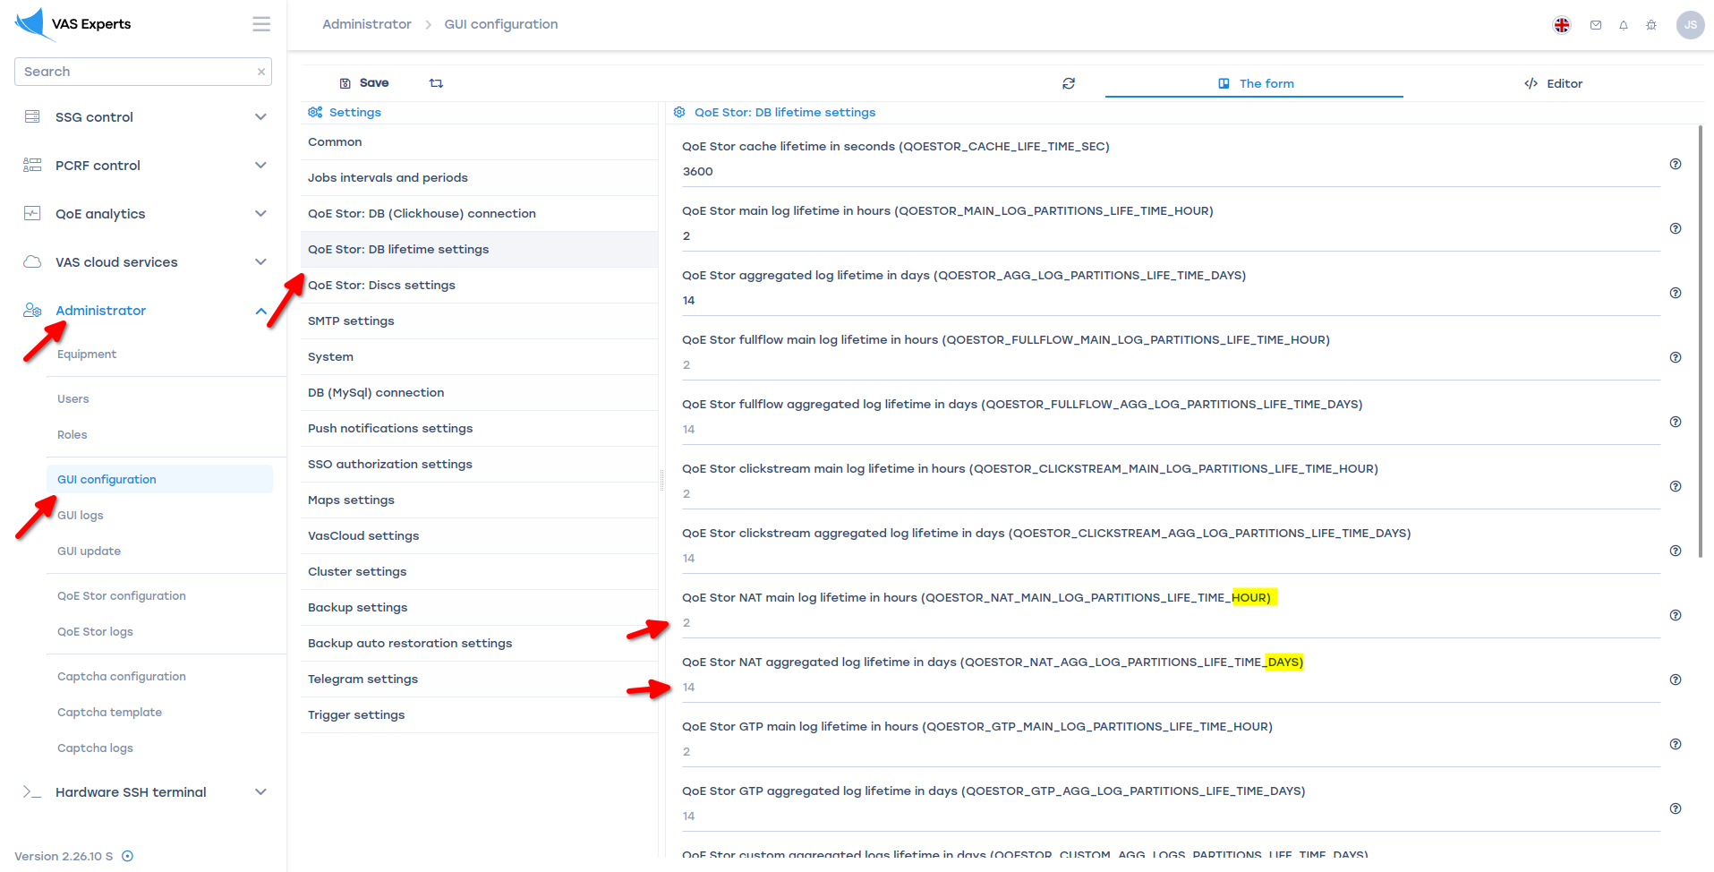Click the reset icon next to Save
The height and width of the screenshot is (872, 1714).
point(436,83)
